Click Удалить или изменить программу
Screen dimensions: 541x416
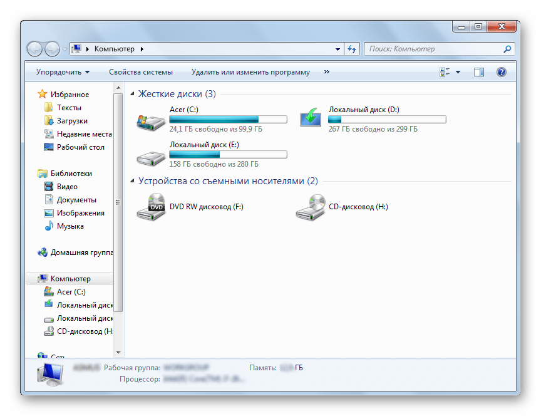click(250, 72)
